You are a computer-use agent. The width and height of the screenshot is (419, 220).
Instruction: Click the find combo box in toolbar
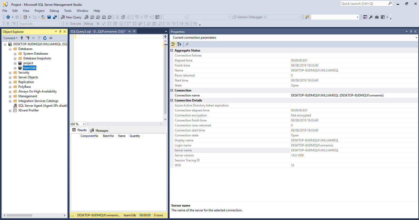(335, 17)
